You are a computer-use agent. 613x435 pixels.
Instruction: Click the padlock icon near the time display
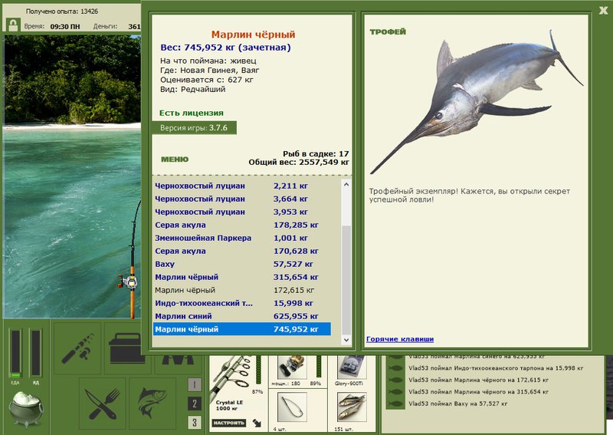[13, 25]
